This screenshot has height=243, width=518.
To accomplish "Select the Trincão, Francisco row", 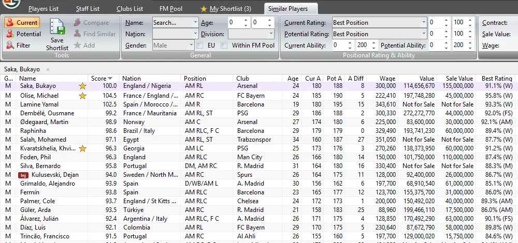I will [257, 236].
